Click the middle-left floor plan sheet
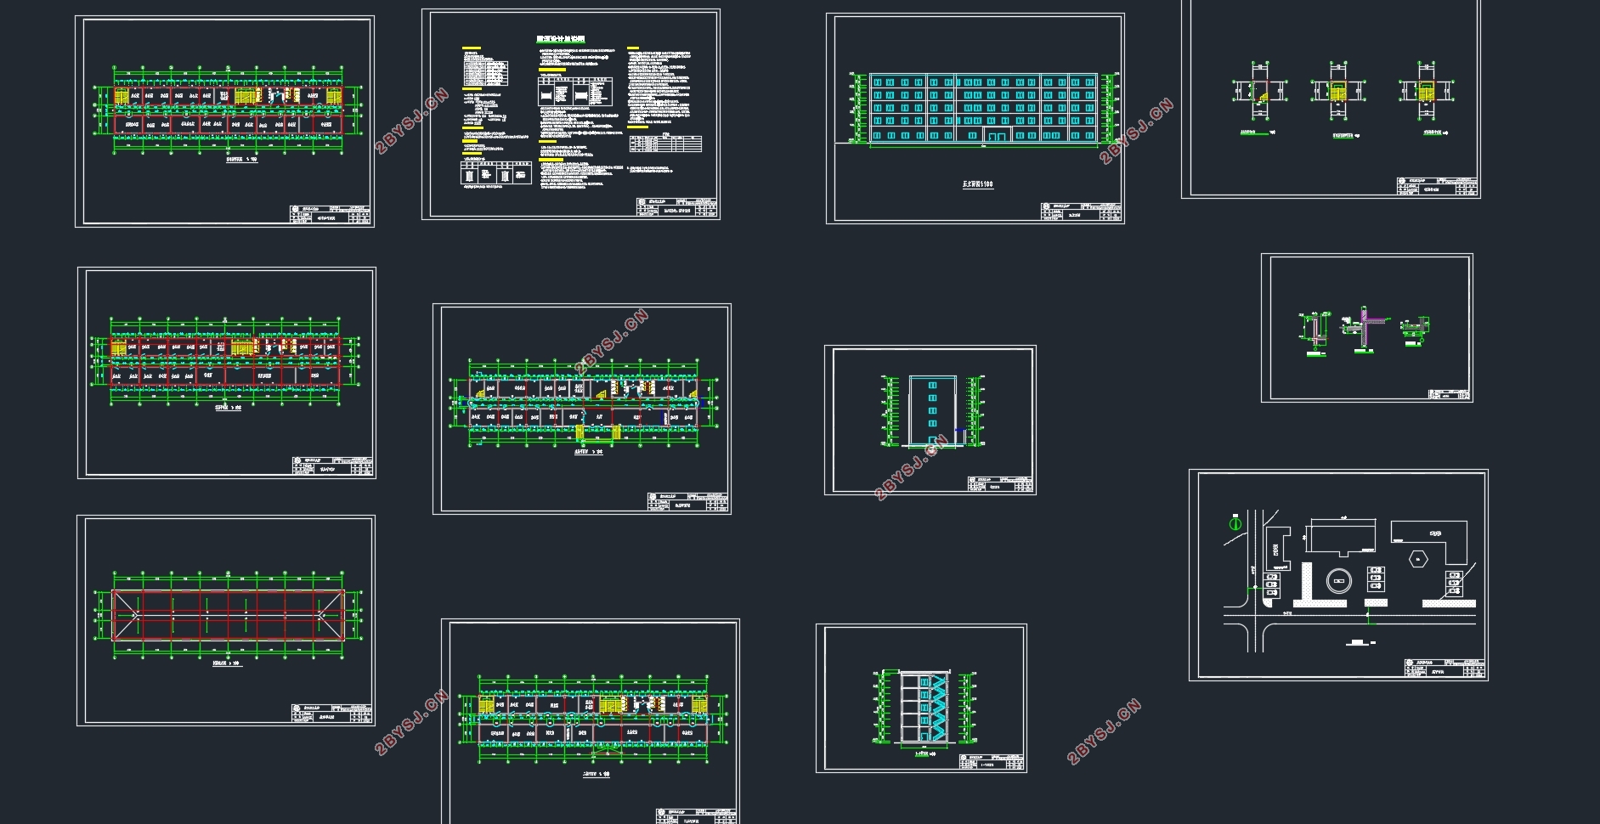The image size is (1600, 824). (x=227, y=373)
